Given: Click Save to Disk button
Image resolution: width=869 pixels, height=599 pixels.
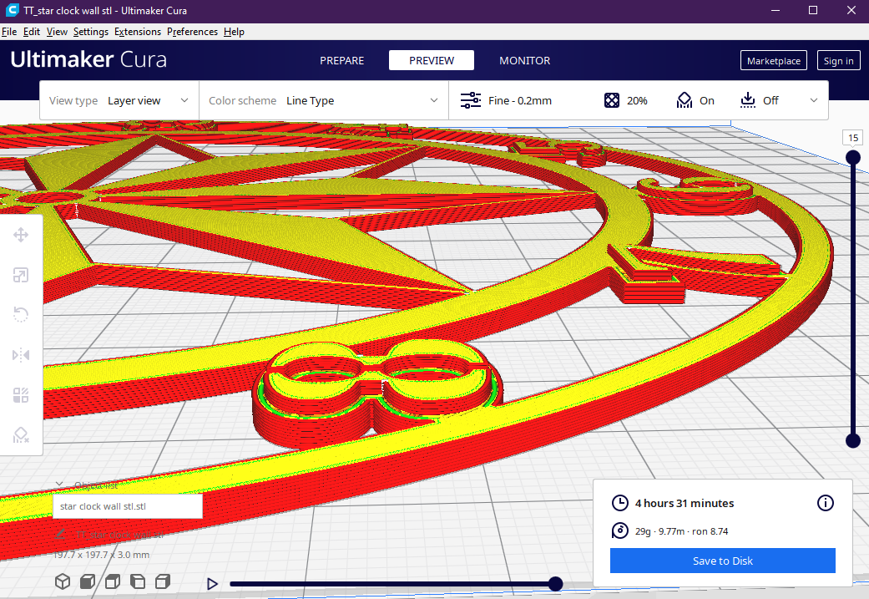Looking at the screenshot, I should pyautogui.click(x=723, y=561).
